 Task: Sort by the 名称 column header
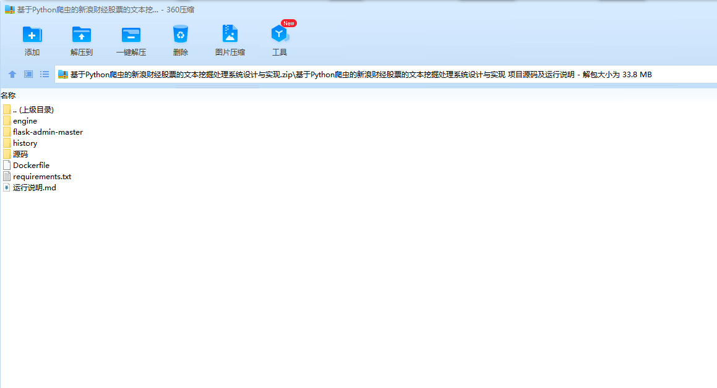(x=8, y=95)
